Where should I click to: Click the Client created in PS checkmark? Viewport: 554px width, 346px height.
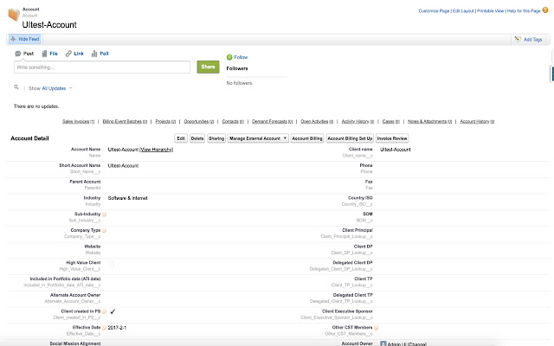tap(113, 311)
